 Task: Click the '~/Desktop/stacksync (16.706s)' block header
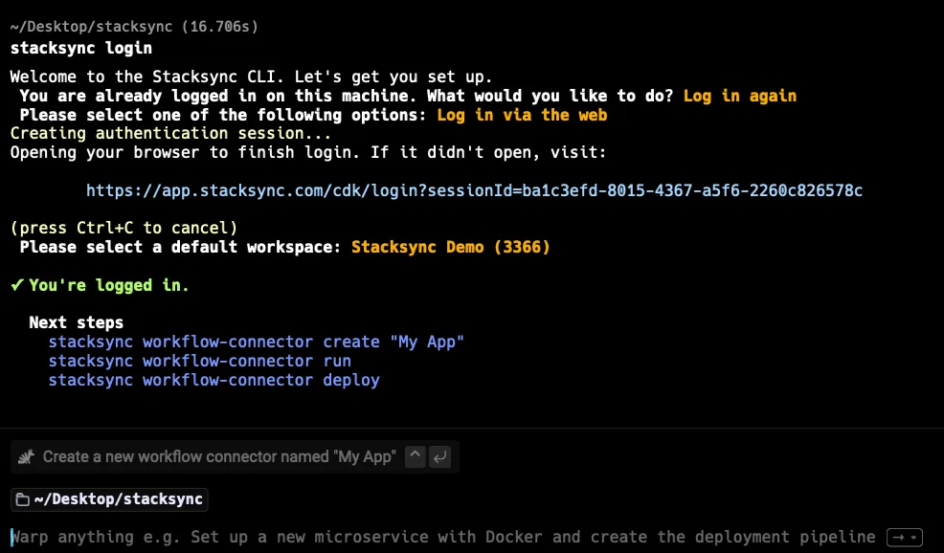click(x=134, y=27)
